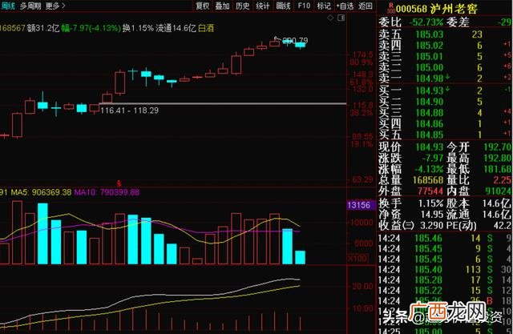Click the MA10 volume indicator label
The height and width of the screenshot is (334, 513).
107,192
